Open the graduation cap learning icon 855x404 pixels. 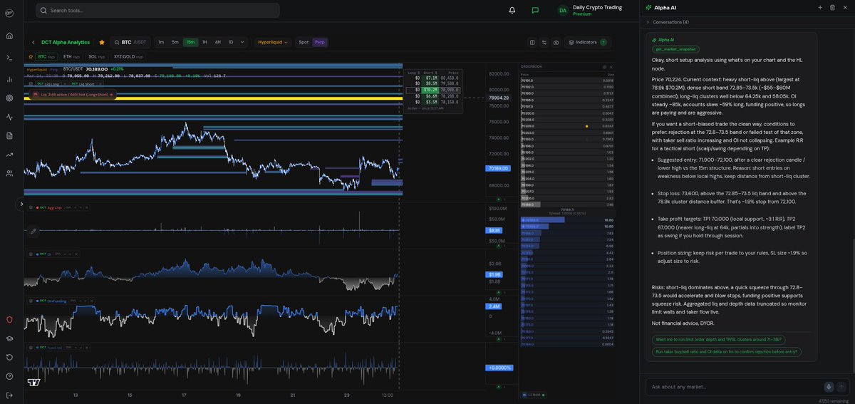coord(9,338)
